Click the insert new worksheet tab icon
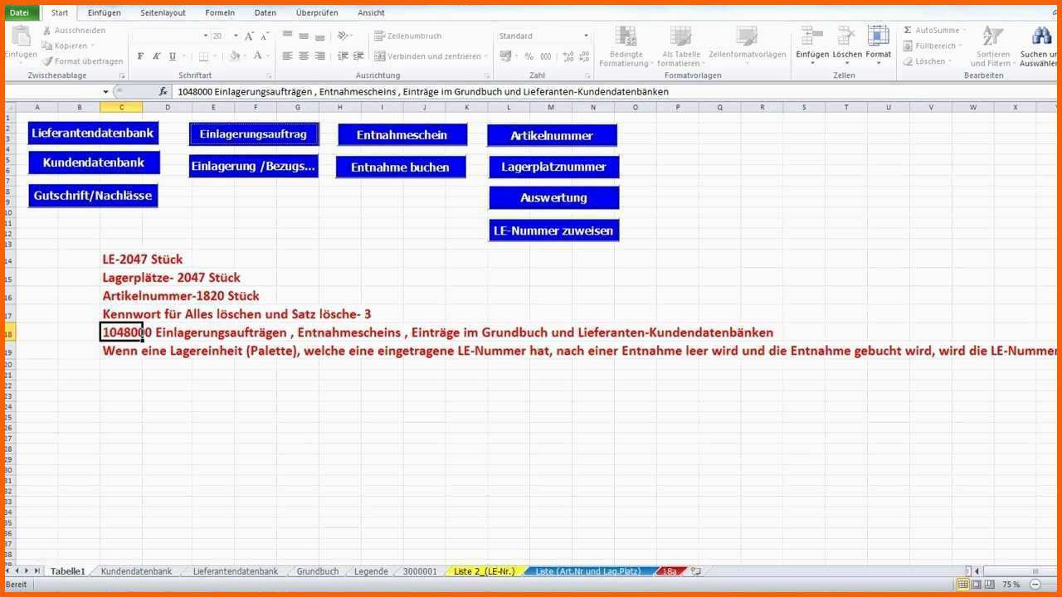Image resolution: width=1062 pixels, height=597 pixels. point(696,571)
